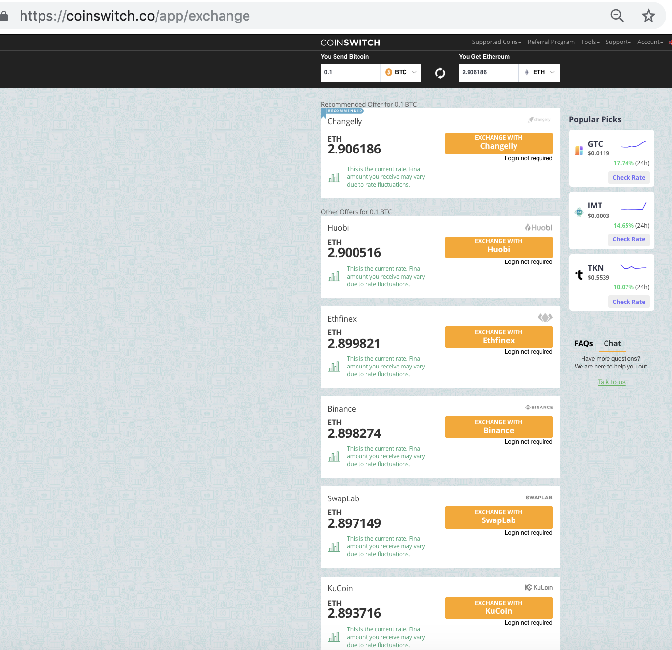Click the Ethfinex logo icon
The image size is (672, 650).
(545, 317)
